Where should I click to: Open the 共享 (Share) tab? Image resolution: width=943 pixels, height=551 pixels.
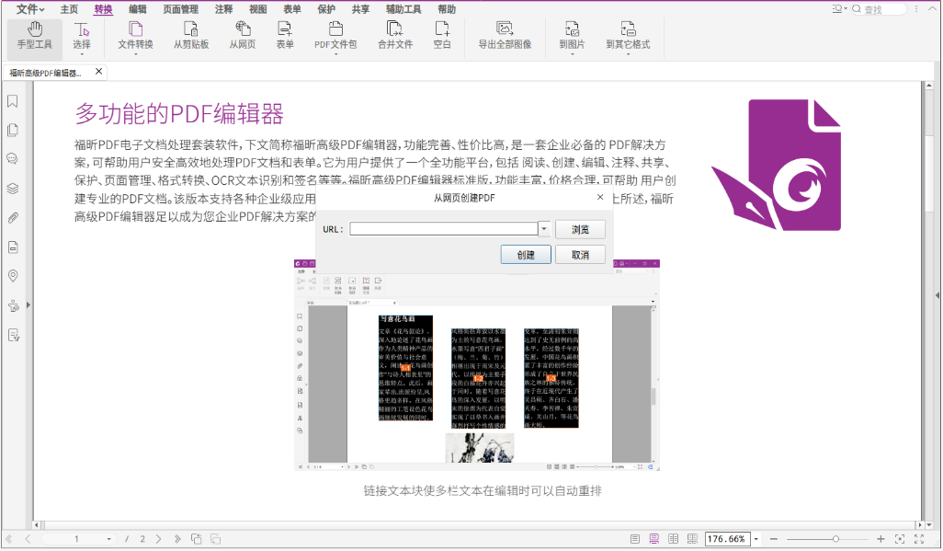pos(361,9)
